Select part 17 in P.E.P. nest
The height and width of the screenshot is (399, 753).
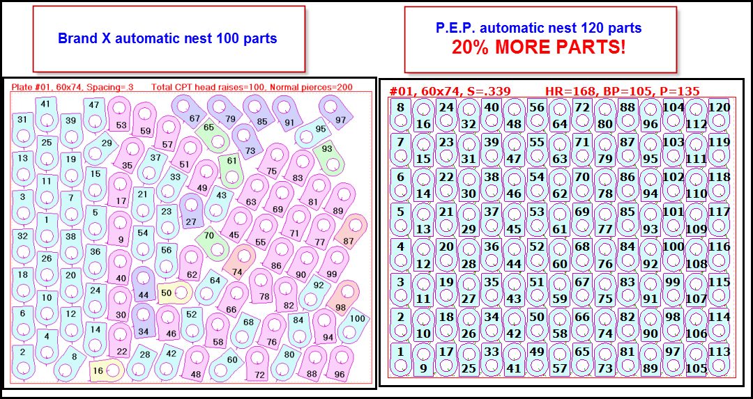pyautogui.click(x=446, y=359)
